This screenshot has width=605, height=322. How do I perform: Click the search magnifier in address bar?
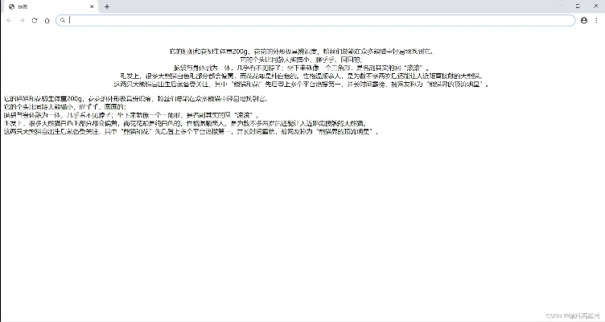62,20
